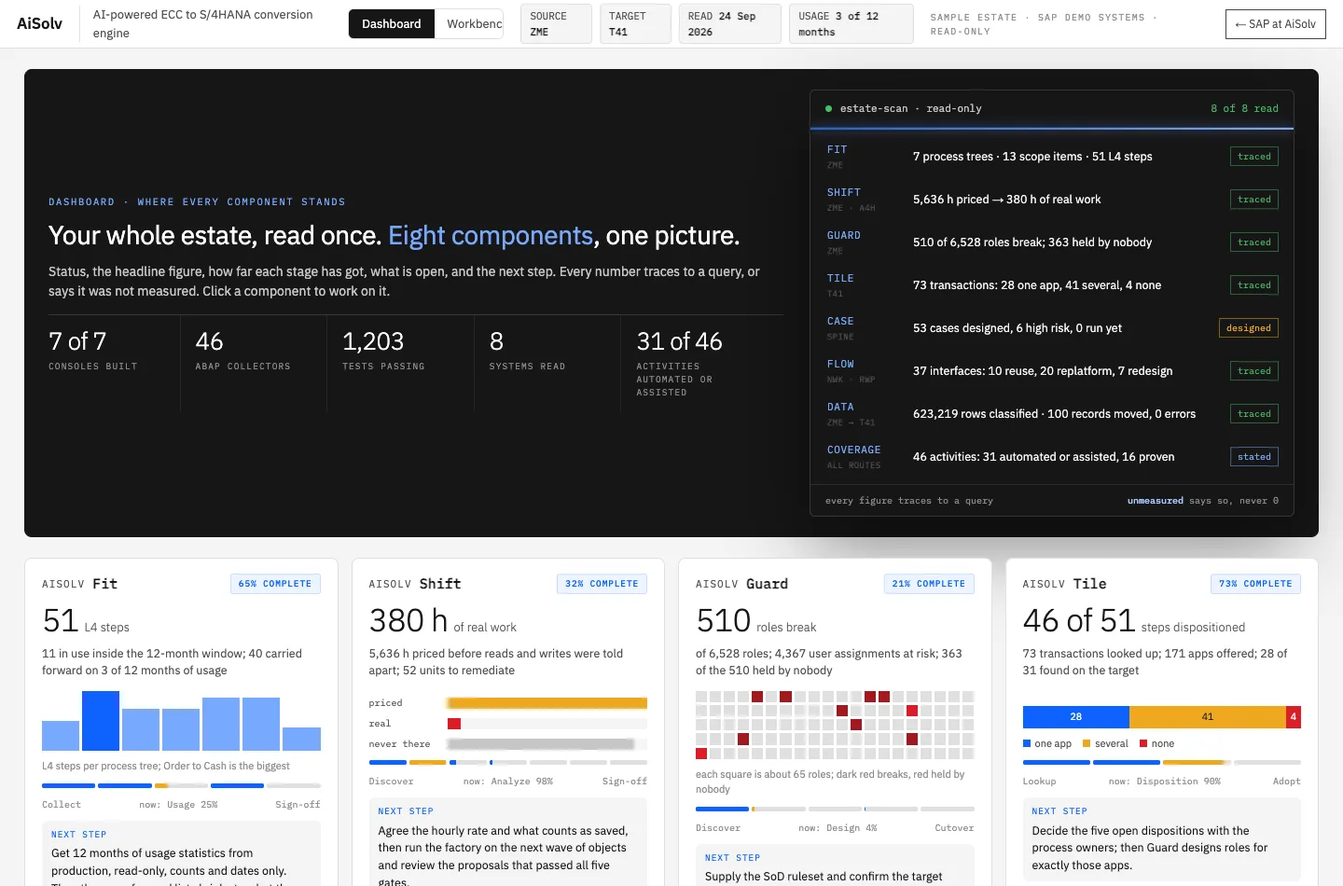Click the 'designed' status badge on CASE row
This screenshot has width=1343, height=886.
1248,328
